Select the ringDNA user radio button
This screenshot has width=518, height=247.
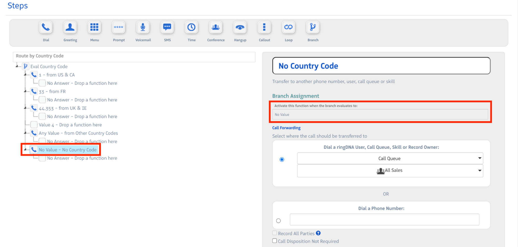coord(282,159)
